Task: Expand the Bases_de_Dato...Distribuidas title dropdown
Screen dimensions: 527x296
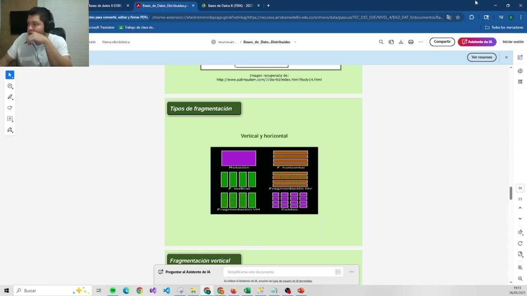Action: 295,42
